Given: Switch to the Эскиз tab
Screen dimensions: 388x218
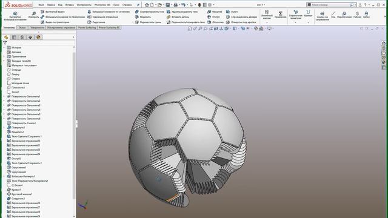Looking at the screenshot, I should point(22,28).
